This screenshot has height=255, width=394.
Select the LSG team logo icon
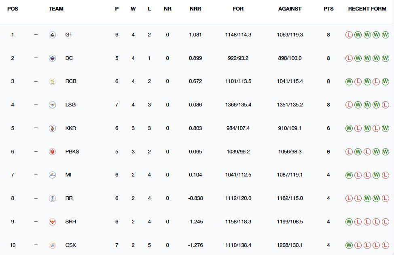coord(52,104)
